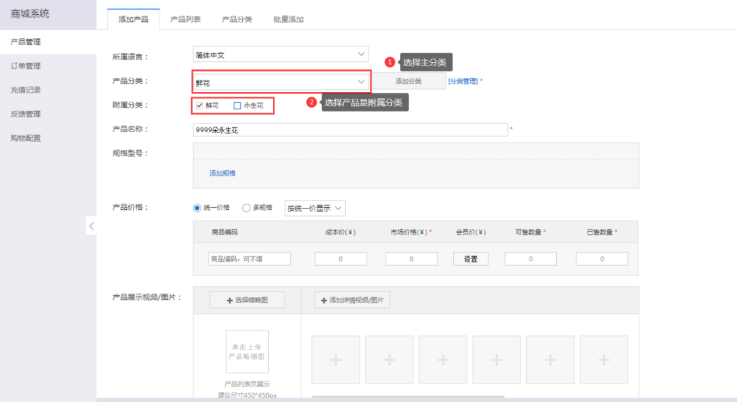737x402 pixels.
Task: Open the 按统一价显示 dropdown
Action: 315,208
